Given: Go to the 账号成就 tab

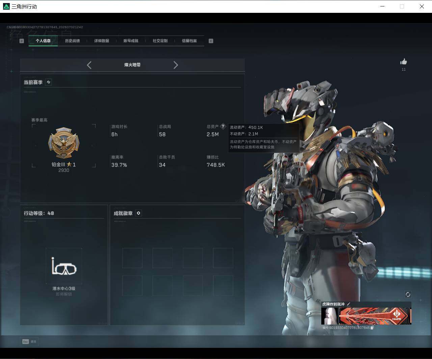Looking at the screenshot, I should pyautogui.click(x=131, y=41).
